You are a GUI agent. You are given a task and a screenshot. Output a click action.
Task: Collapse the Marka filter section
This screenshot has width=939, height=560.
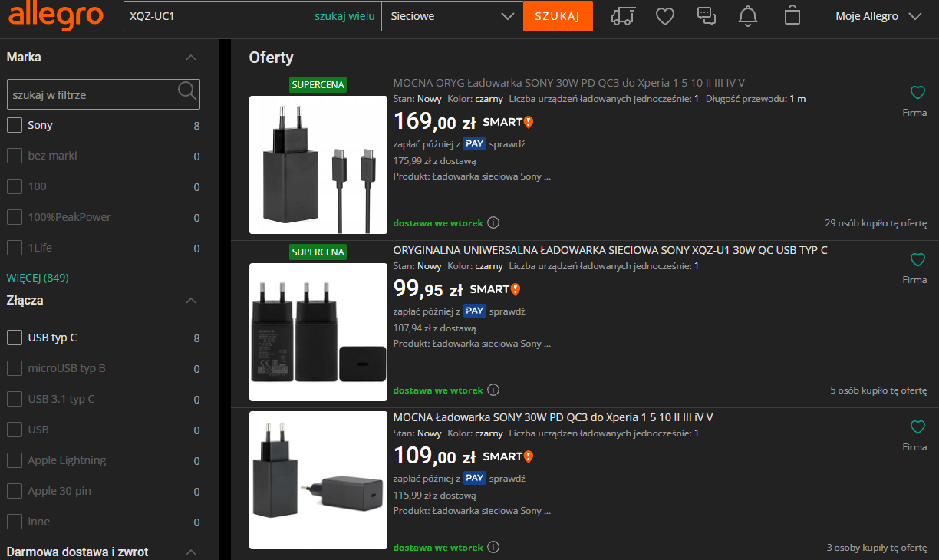(x=191, y=58)
